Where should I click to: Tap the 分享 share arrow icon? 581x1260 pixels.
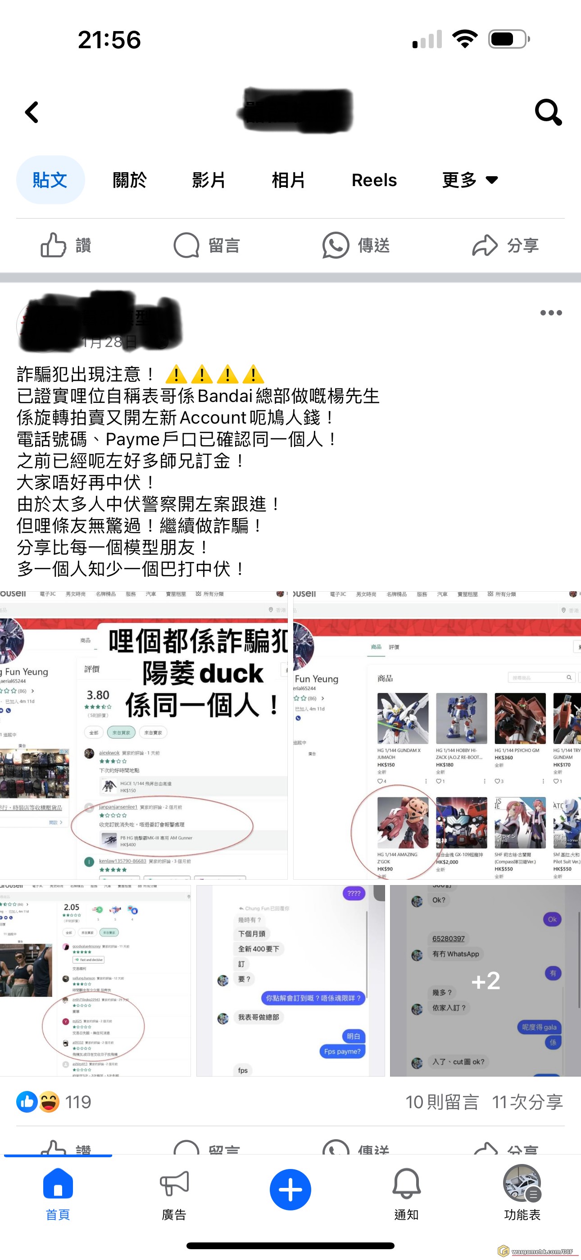484,245
